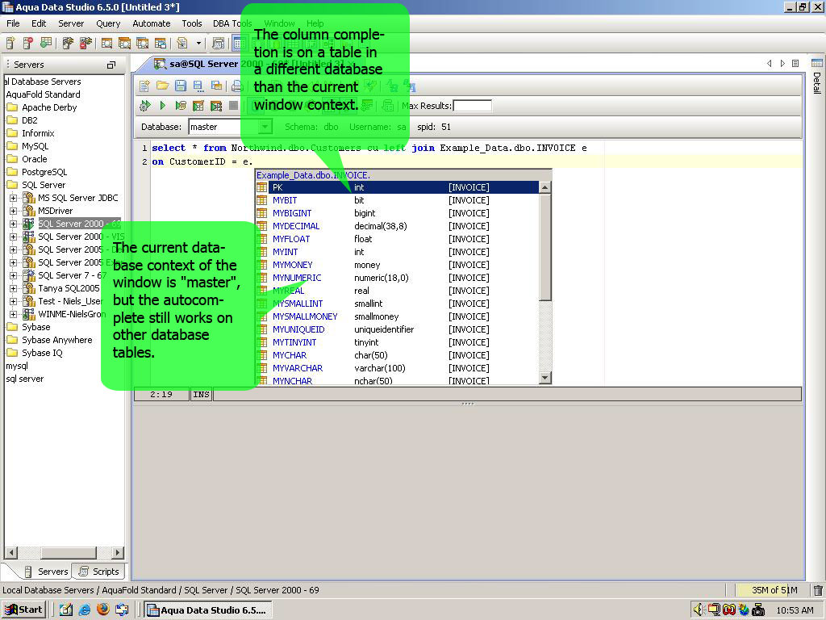826x620 pixels.
Task: Click the Register Server toolbar icon
Action: click(10, 43)
